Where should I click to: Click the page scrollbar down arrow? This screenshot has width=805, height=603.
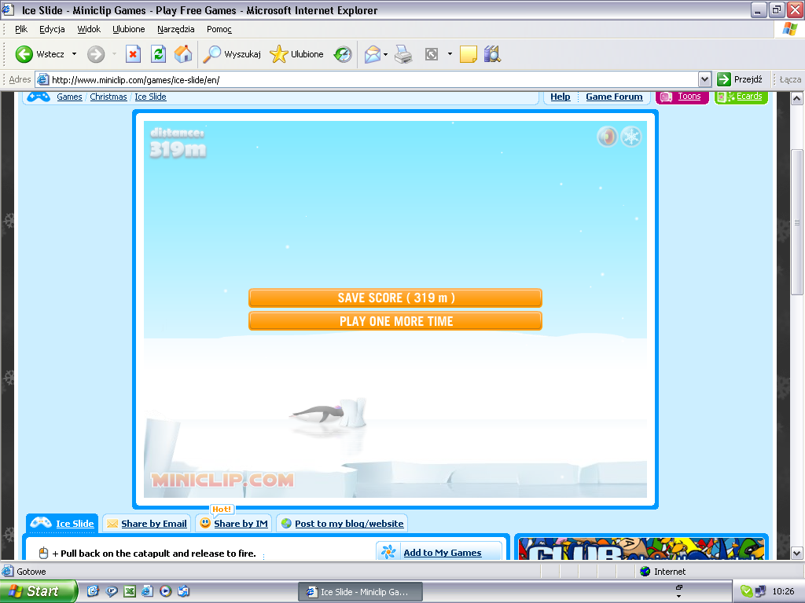point(797,553)
